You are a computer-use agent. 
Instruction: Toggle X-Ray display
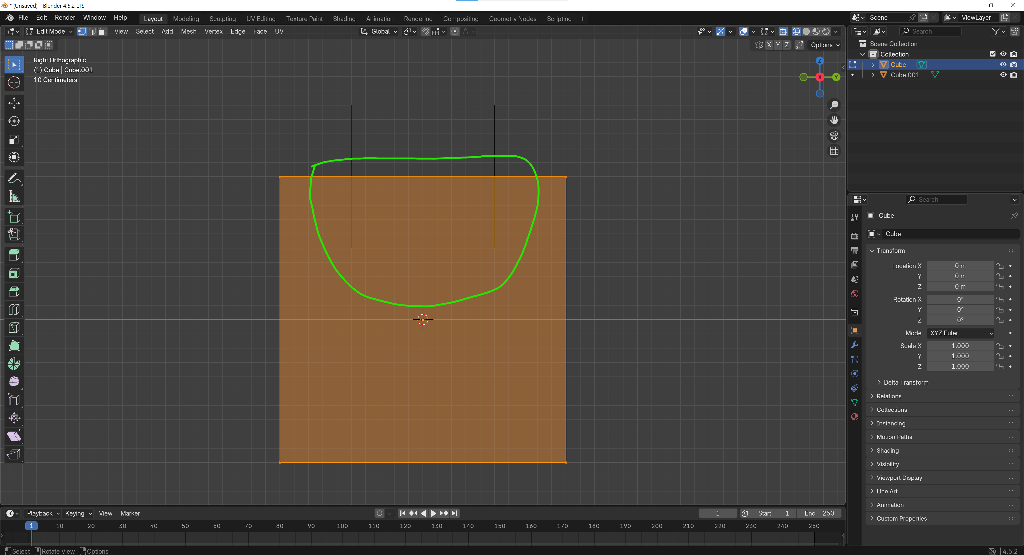pyautogui.click(x=783, y=31)
